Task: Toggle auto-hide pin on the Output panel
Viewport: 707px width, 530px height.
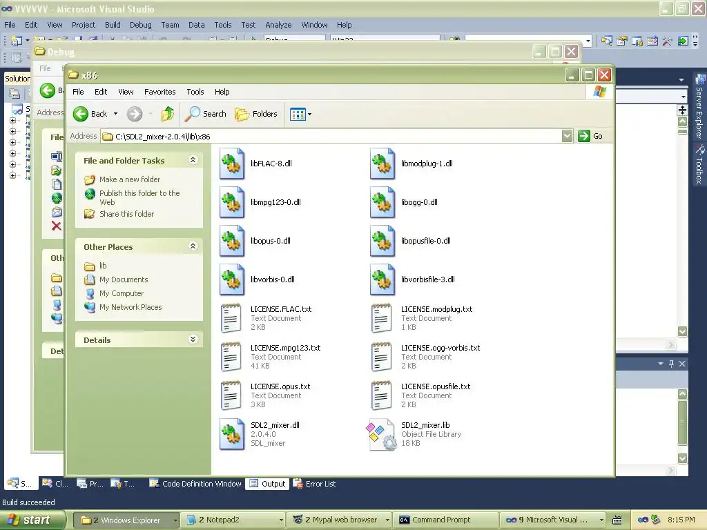Action: (x=671, y=364)
